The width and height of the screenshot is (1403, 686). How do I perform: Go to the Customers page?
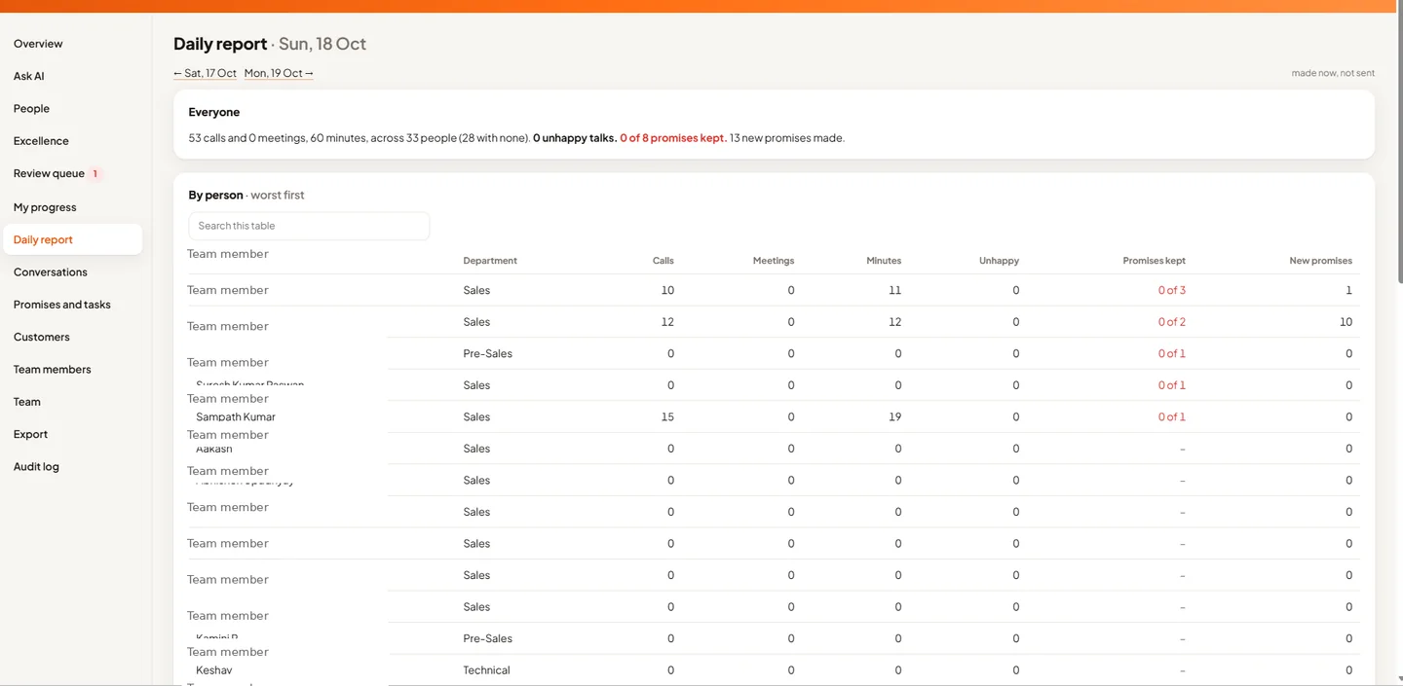pos(42,337)
